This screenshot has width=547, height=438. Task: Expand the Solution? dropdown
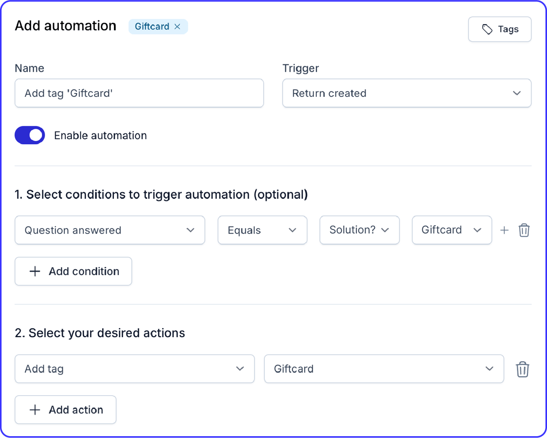point(359,230)
